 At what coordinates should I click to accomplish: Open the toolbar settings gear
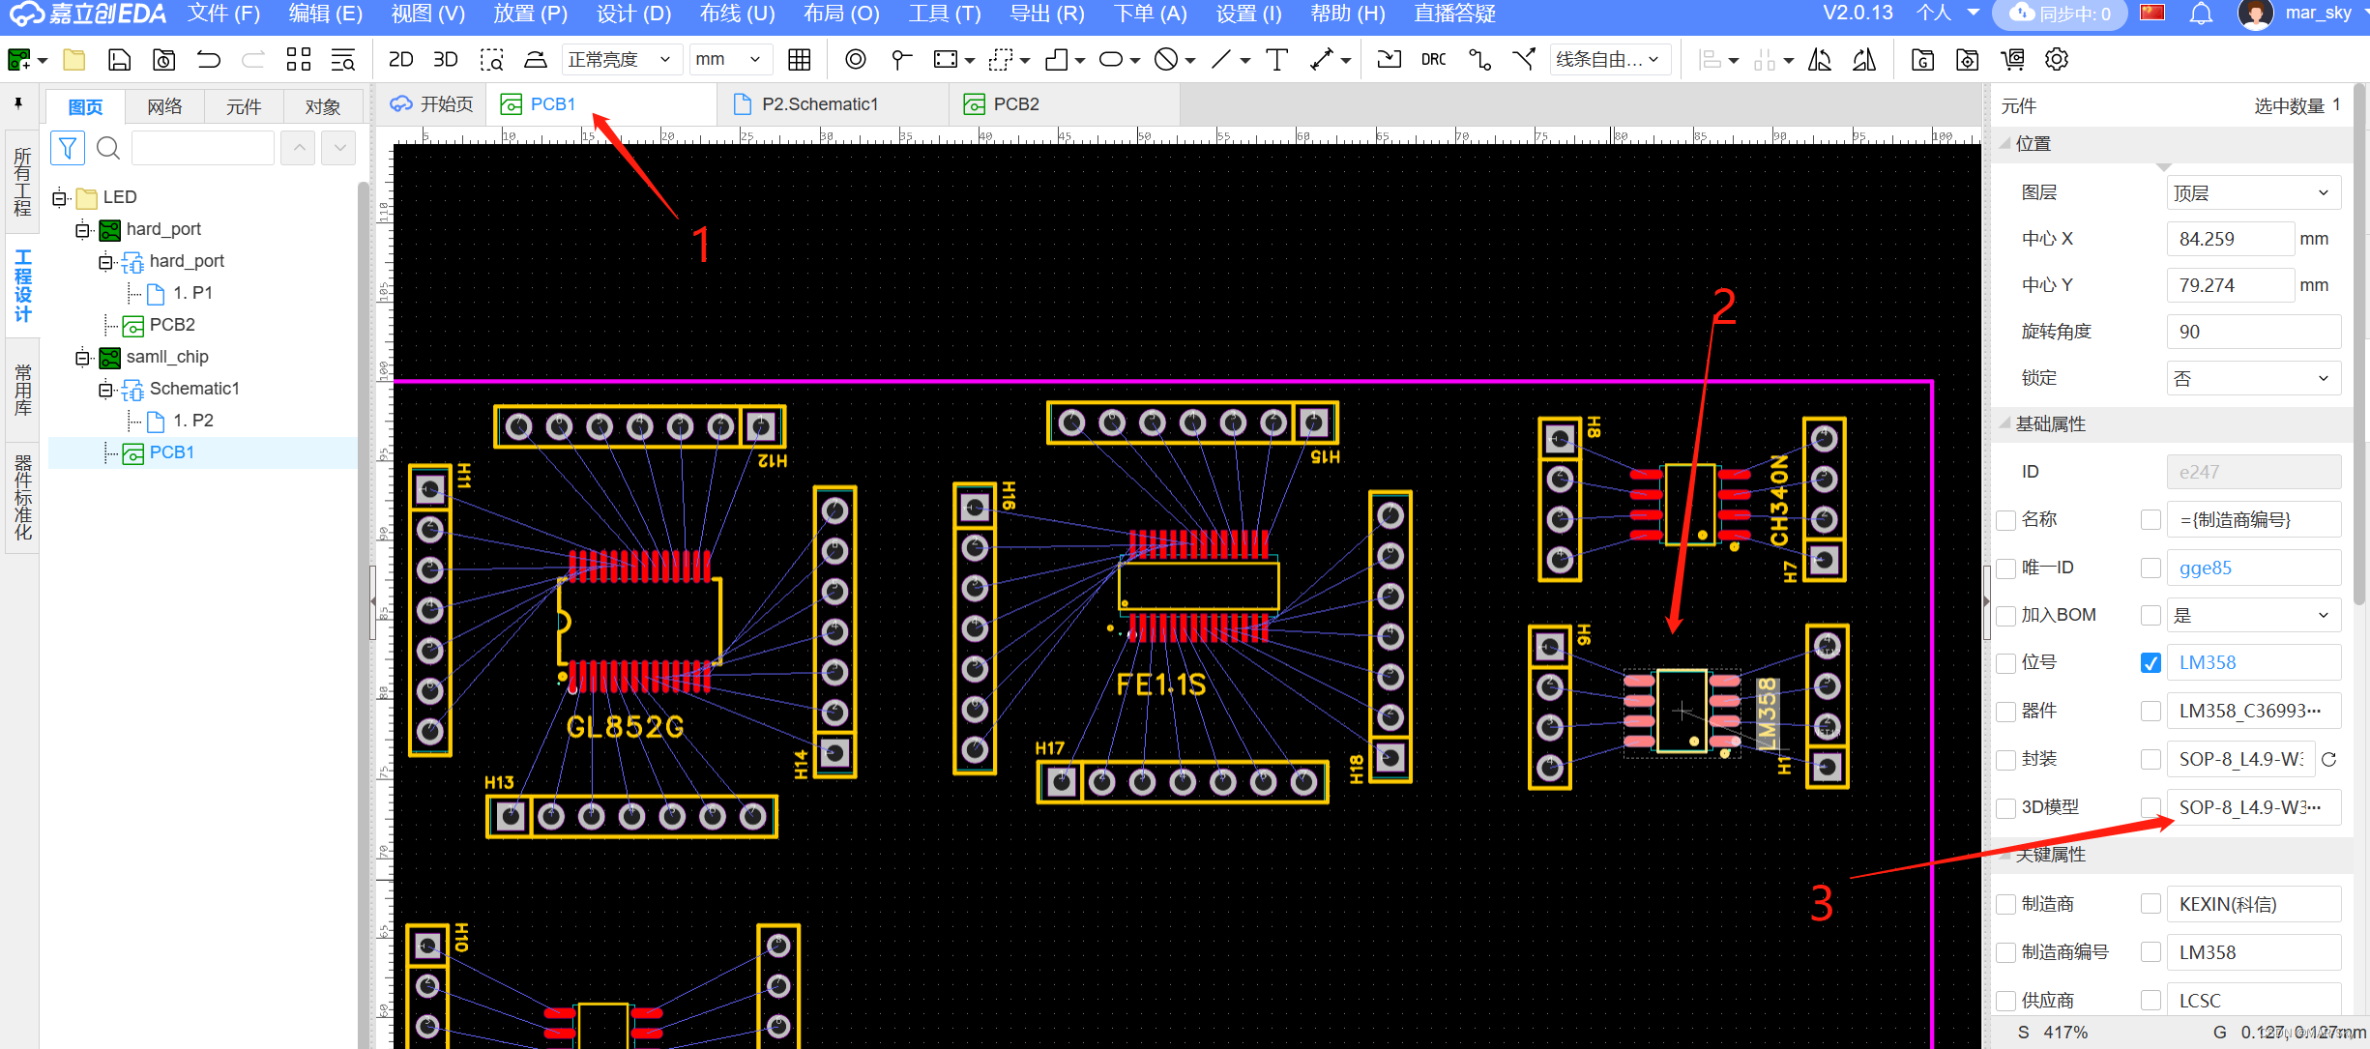(x=2057, y=60)
